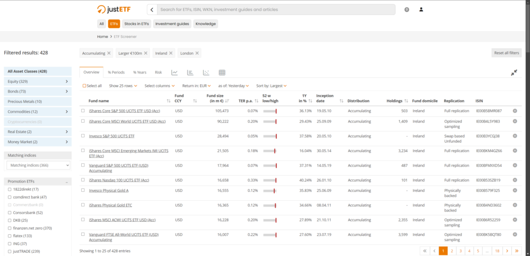Viewport: 530px width, 256px height.
Task: Jump to page 18 of results
Action: click(497, 251)
